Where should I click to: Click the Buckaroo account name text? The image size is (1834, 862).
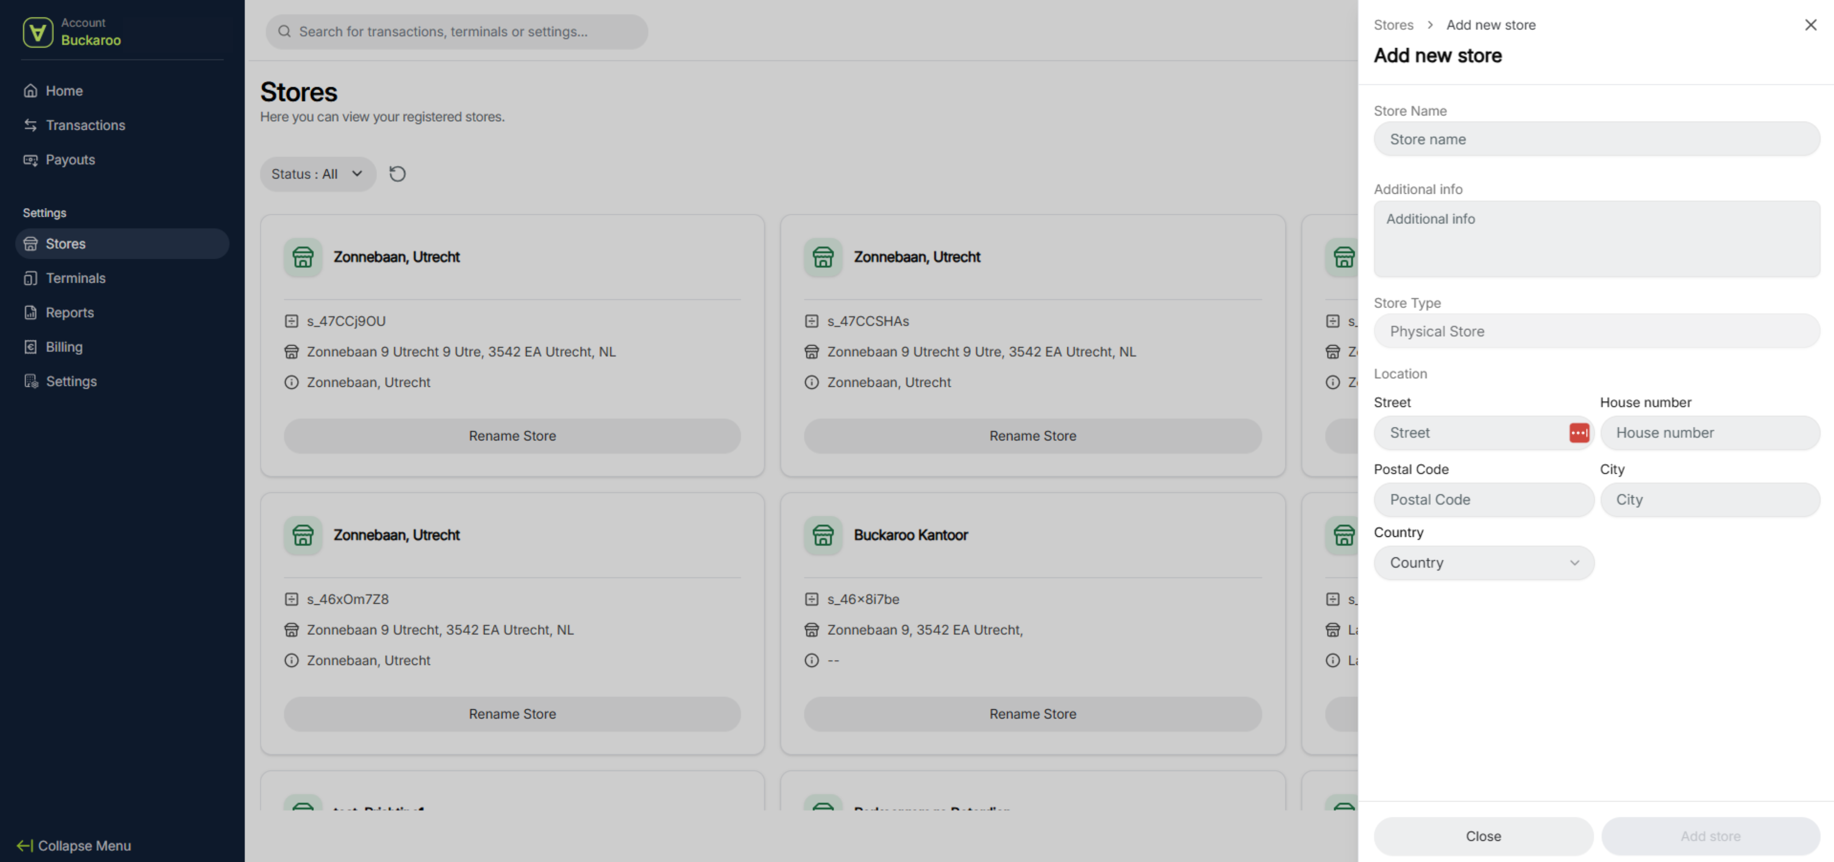click(x=91, y=40)
